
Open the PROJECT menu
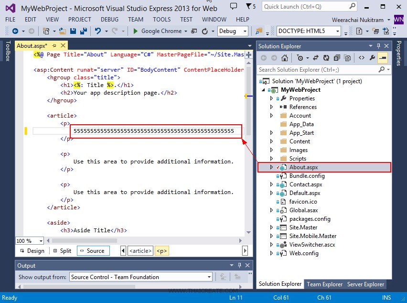click(x=79, y=20)
